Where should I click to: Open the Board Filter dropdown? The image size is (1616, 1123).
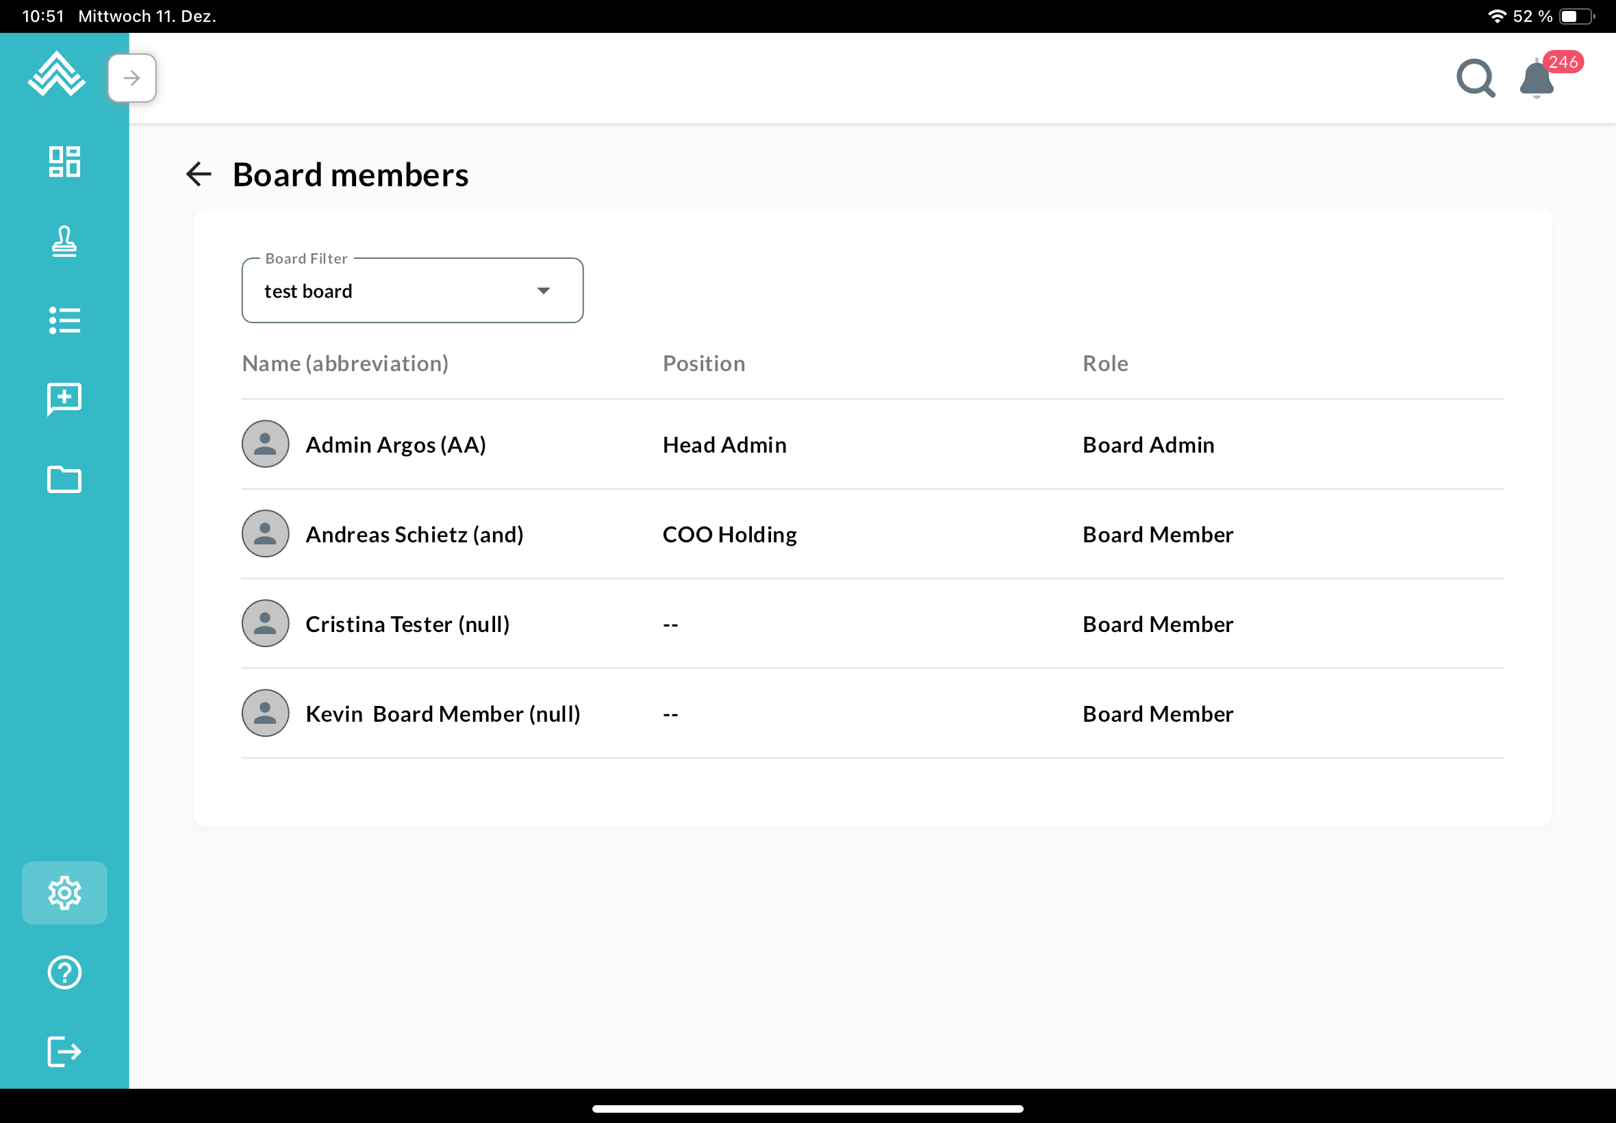(412, 290)
